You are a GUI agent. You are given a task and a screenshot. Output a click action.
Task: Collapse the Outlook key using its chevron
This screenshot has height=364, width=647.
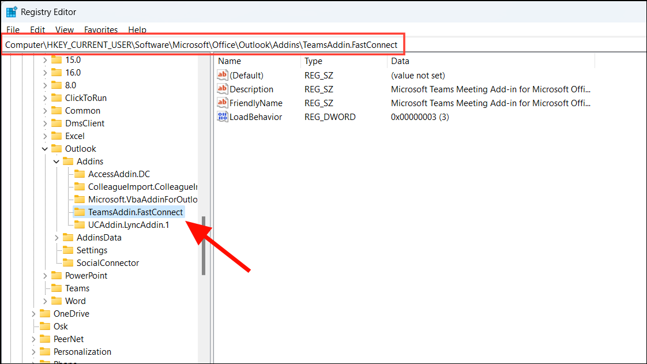coord(44,148)
